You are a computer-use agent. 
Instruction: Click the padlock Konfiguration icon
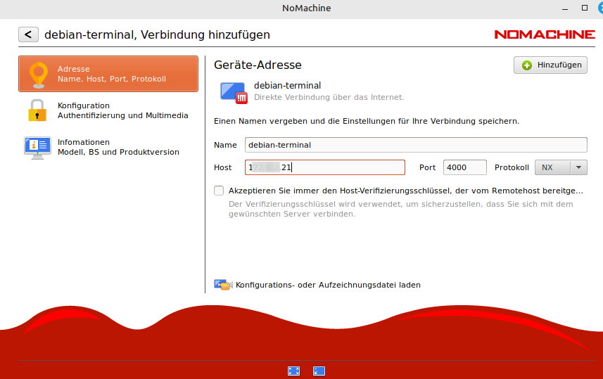click(37, 111)
